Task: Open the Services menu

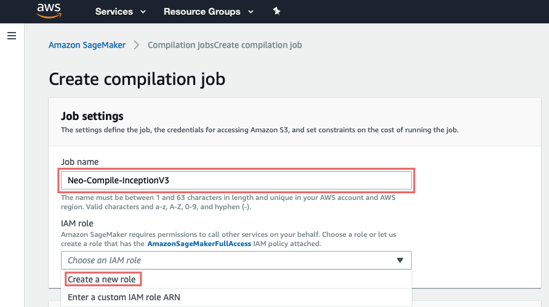Action: (114, 12)
